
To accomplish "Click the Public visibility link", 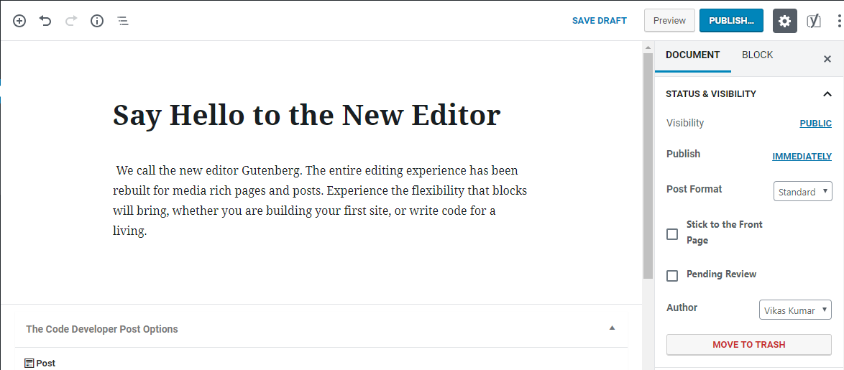I will (x=815, y=124).
